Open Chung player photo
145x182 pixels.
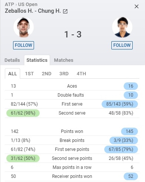pos(122,27)
